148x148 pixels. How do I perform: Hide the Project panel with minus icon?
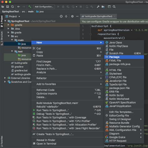[x=77, y=16]
